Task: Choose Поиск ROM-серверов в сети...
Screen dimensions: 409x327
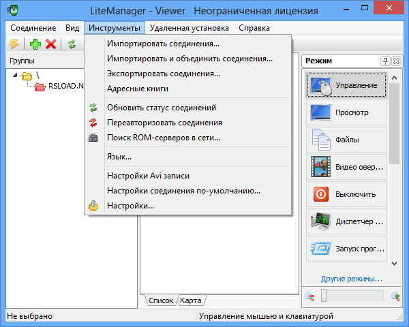Action: (188, 138)
